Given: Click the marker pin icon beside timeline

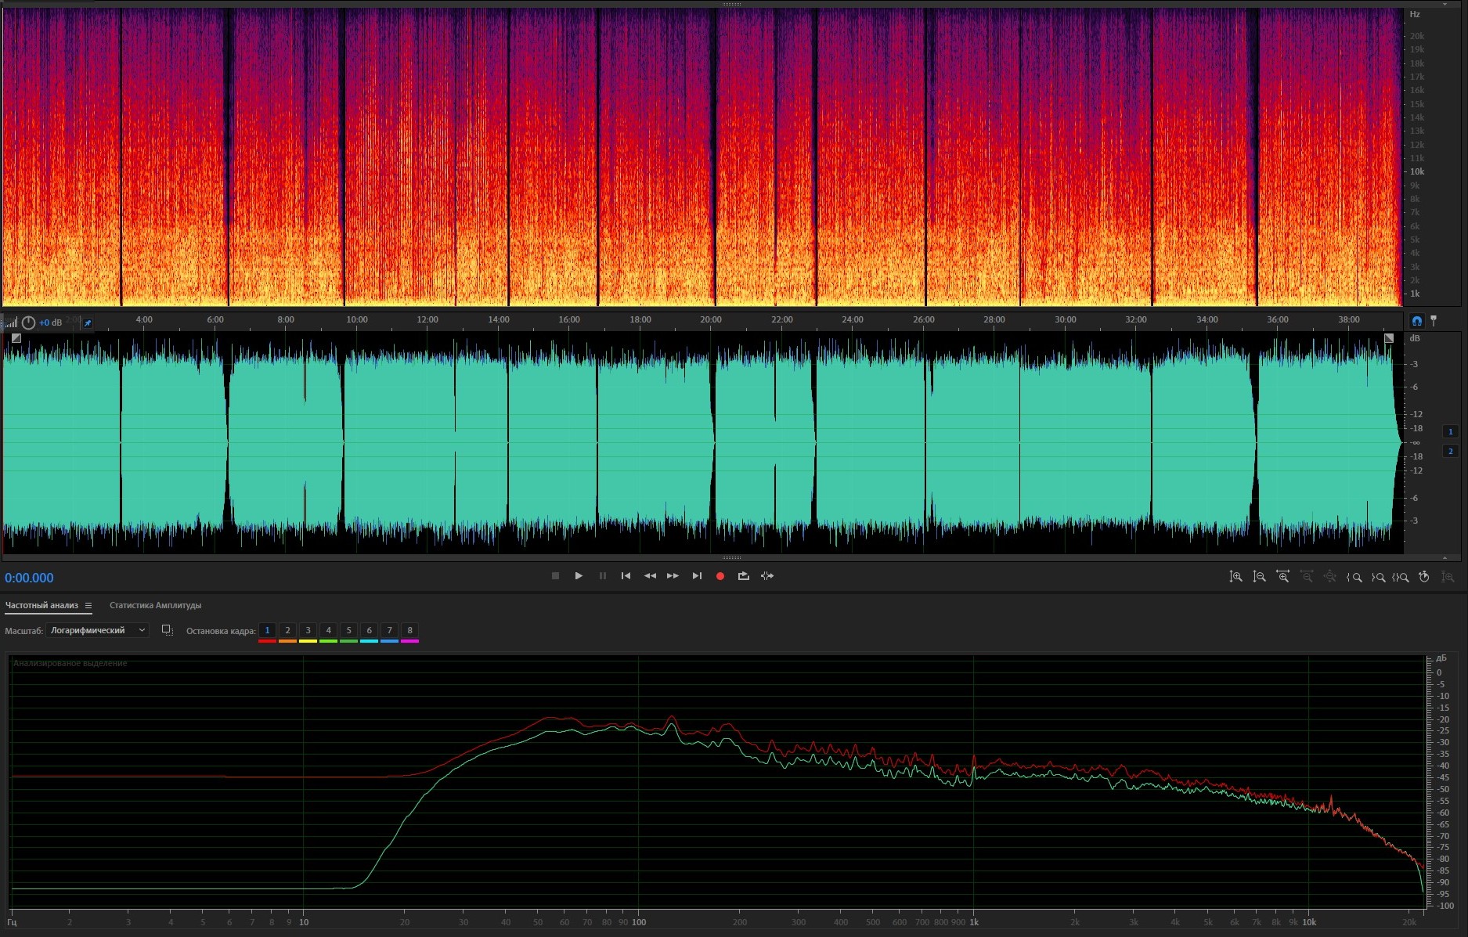Looking at the screenshot, I should click(x=1434, y=321).
